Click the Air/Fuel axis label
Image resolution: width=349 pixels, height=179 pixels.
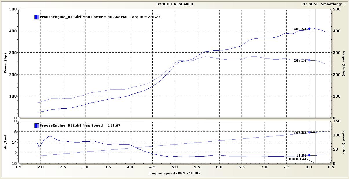5,142
